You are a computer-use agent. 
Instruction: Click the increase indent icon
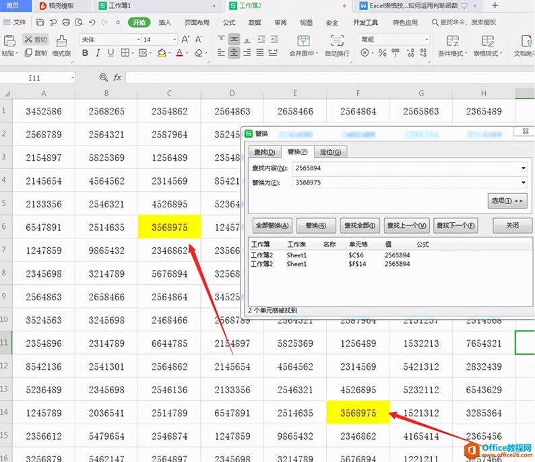[274, 39]
